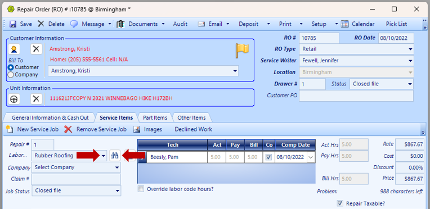Select the Customer bill-to radio button
The image size is (430, 209).
[x=11, y=67]
